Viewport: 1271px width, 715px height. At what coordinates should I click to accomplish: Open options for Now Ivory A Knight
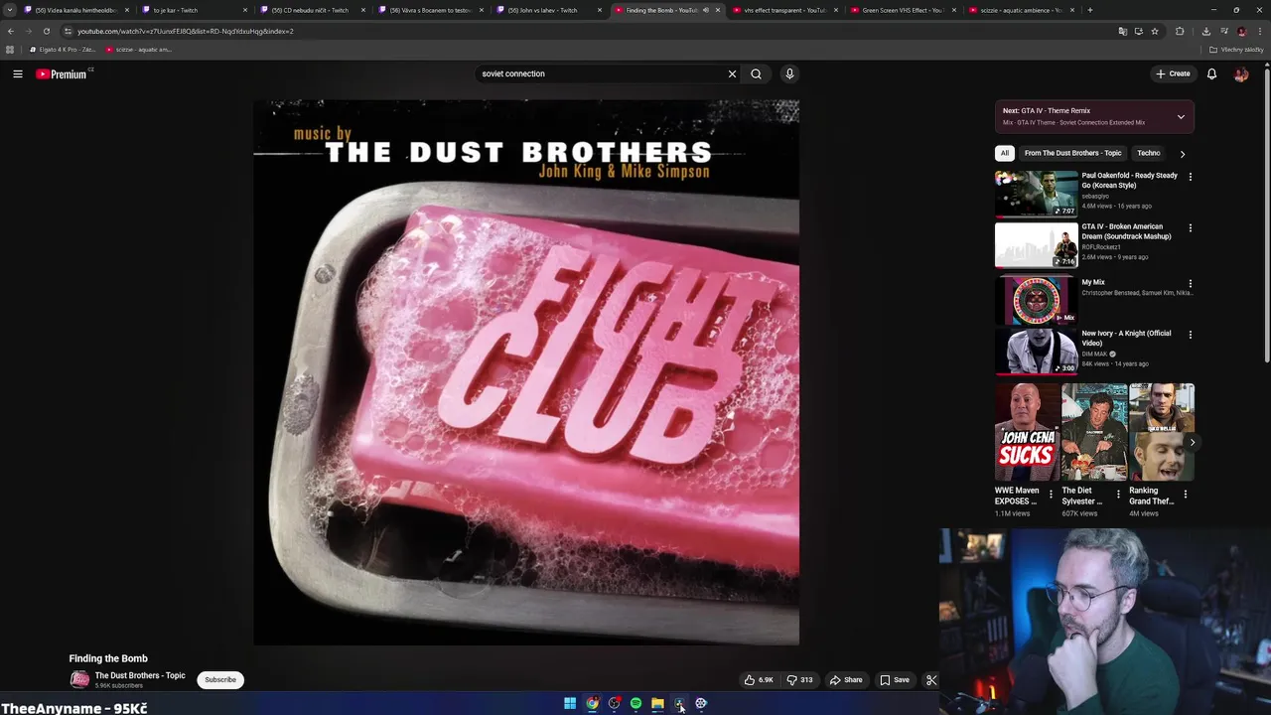point(1191,335)
